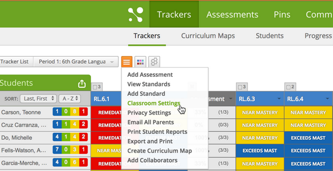The image size is (333, 171).
Task: Expand the assessment column dropdown arrow
Action: (230, 99)
